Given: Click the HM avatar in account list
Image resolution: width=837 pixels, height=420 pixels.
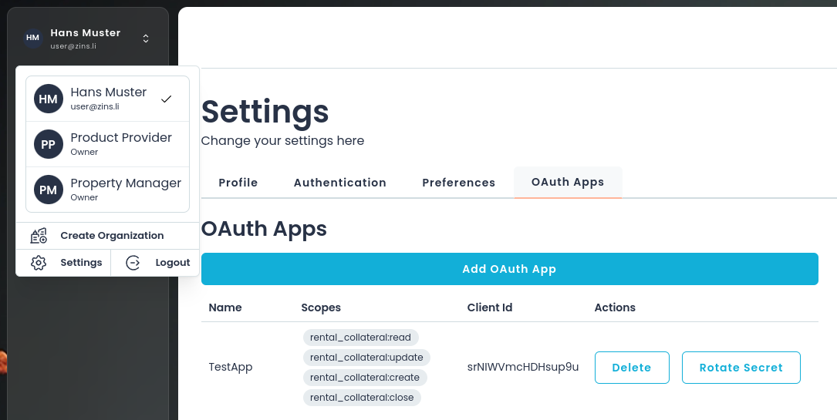Looking at the screenshot, I should (x=48, y=99).
